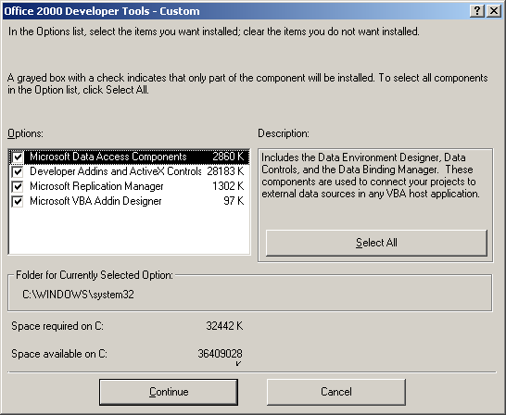This screenshot has height=415, width=506.
Task: Click the 97 K size value
Action: pyautogui.click(x=234, y=201)
